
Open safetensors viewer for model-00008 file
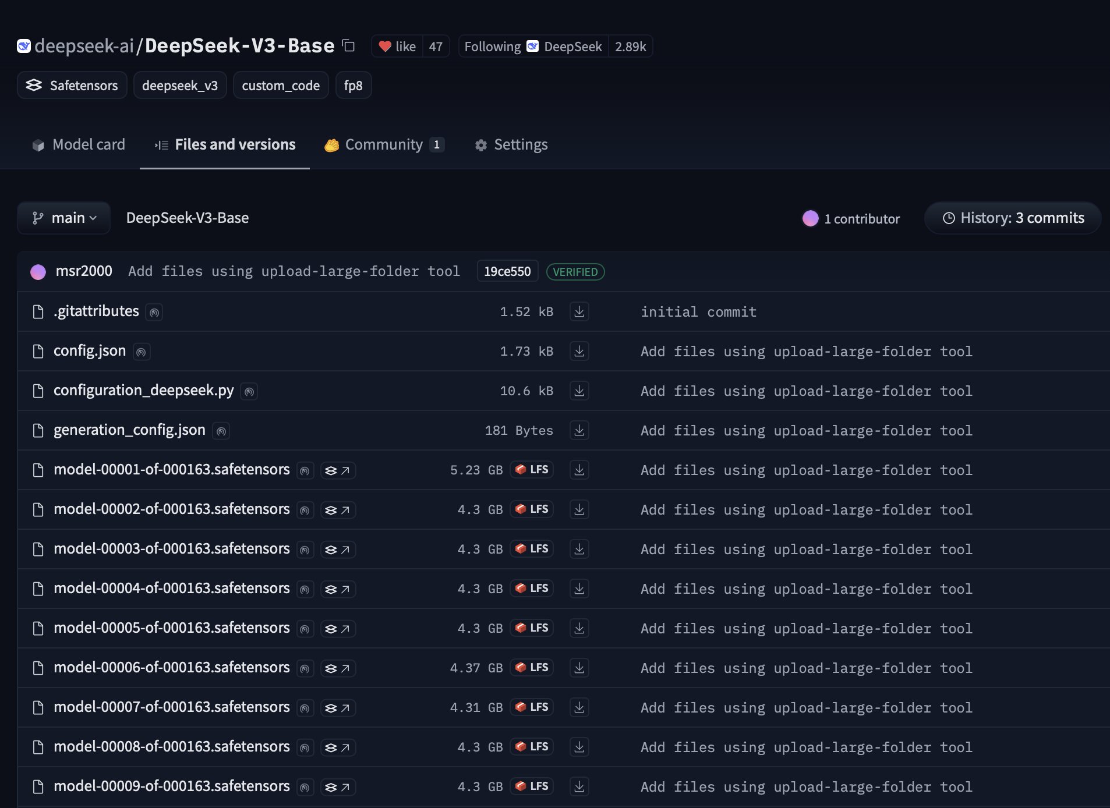(338, 747)
